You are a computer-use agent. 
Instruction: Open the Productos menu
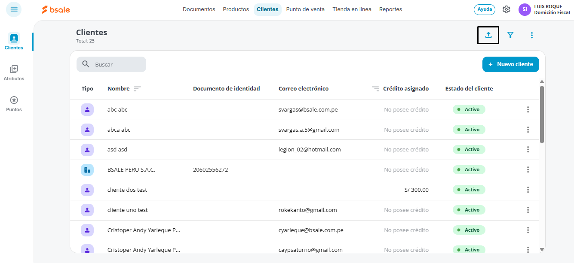(236, 9)
